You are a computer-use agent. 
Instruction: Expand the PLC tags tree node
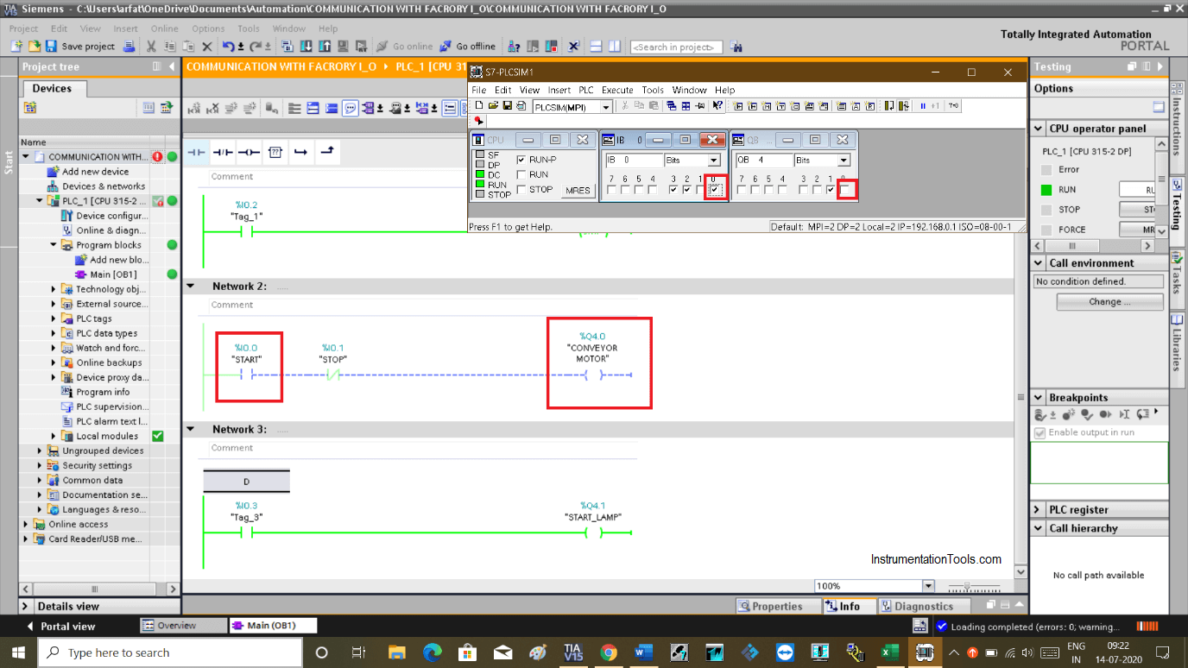point(53,318)
